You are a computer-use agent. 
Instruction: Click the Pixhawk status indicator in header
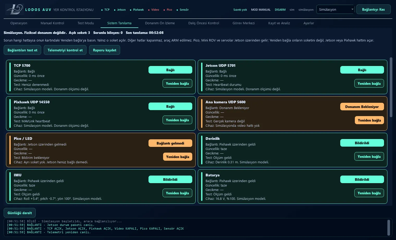(x=137, y=10)
